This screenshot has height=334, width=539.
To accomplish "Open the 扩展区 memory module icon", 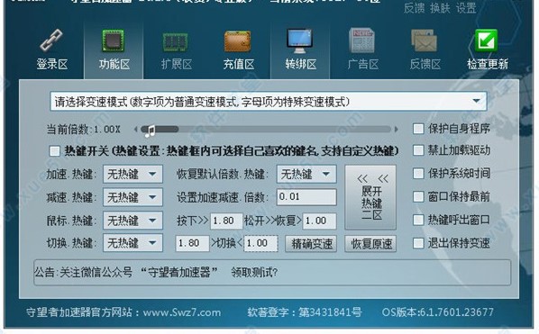I will tap(176, 42).
